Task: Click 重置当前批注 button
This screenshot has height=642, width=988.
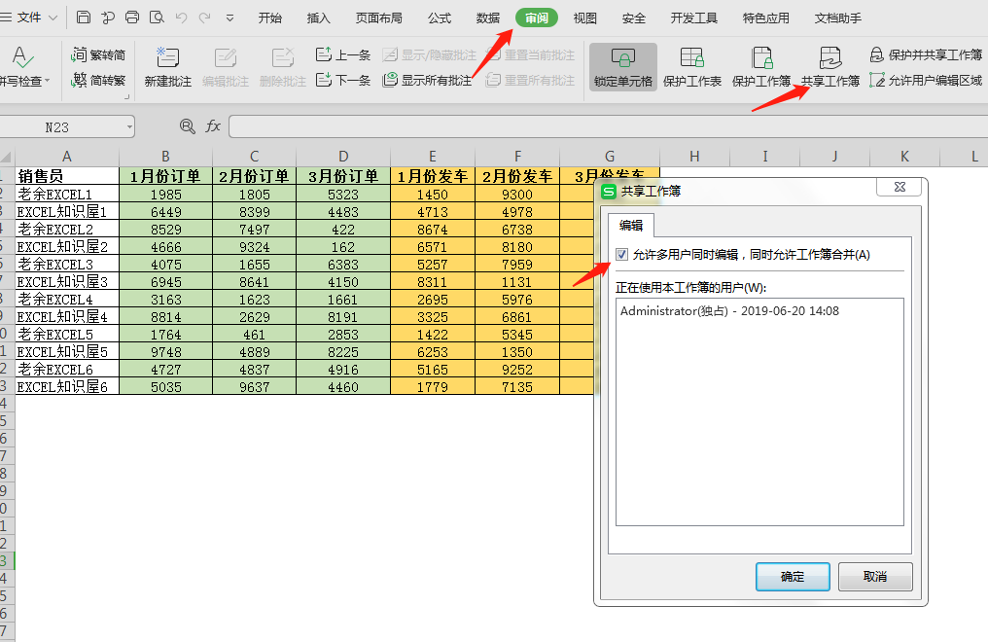Action: (530, 55)
